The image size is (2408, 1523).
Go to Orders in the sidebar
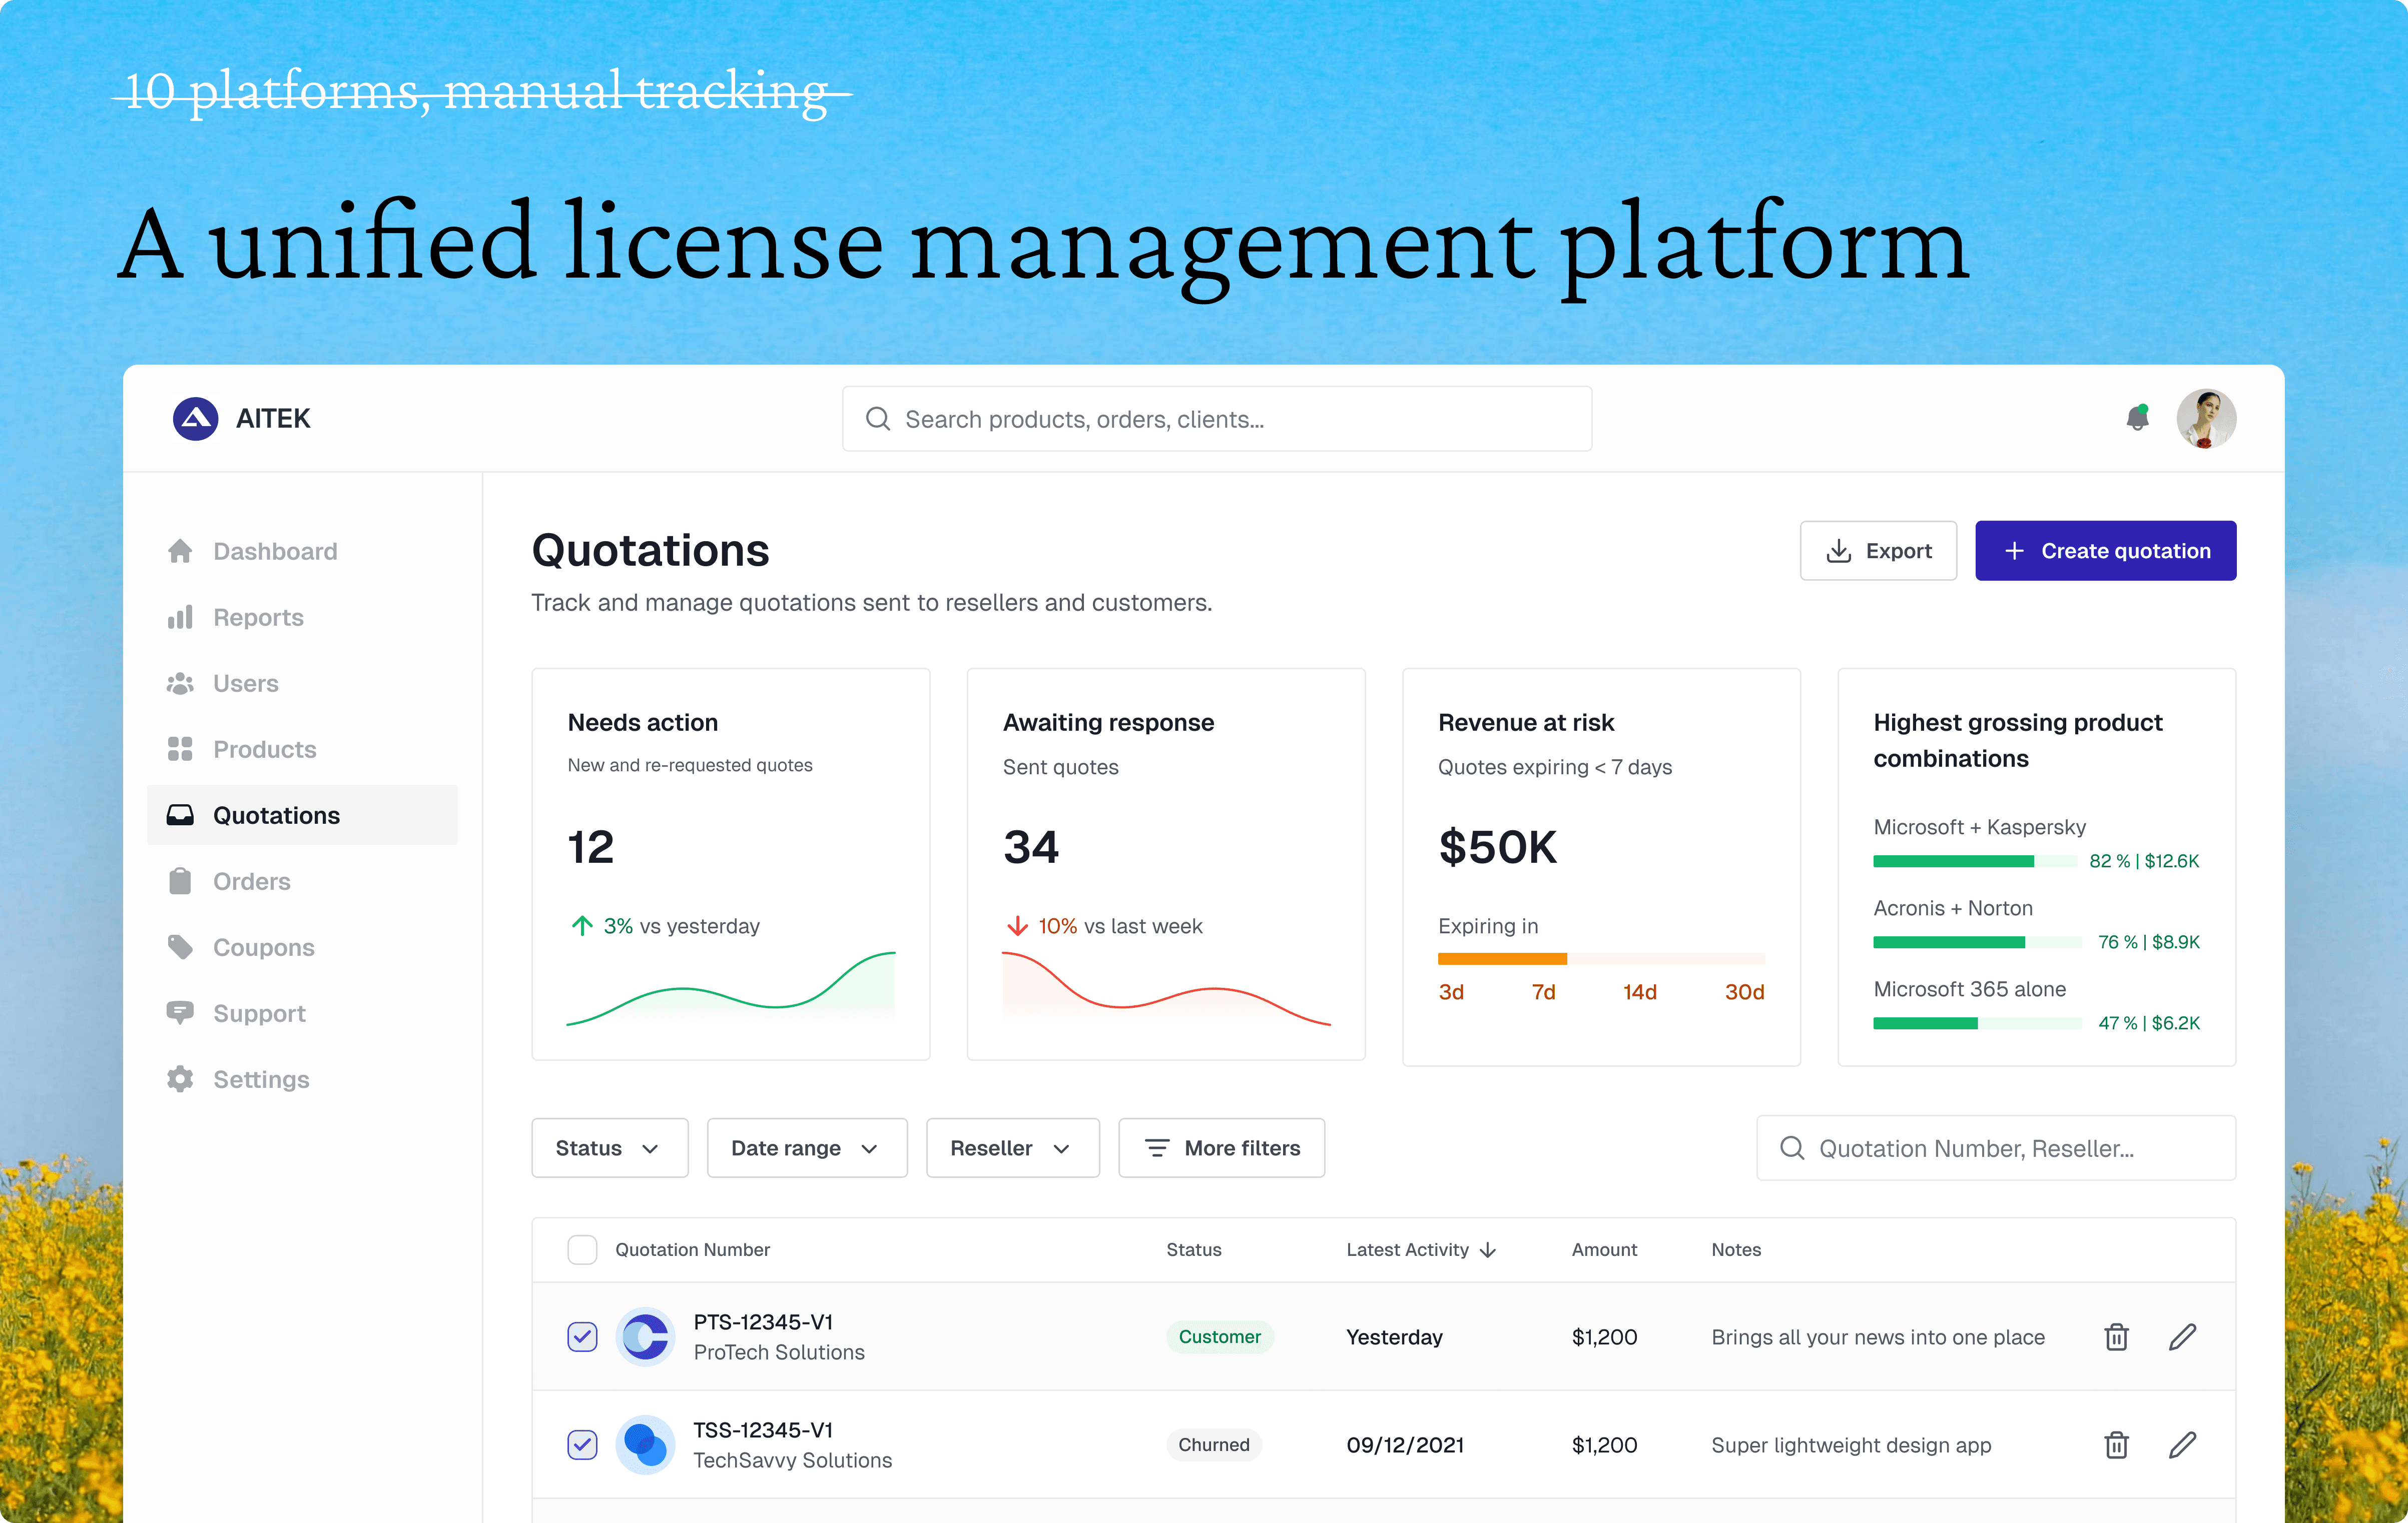click(x=251, y=881)
